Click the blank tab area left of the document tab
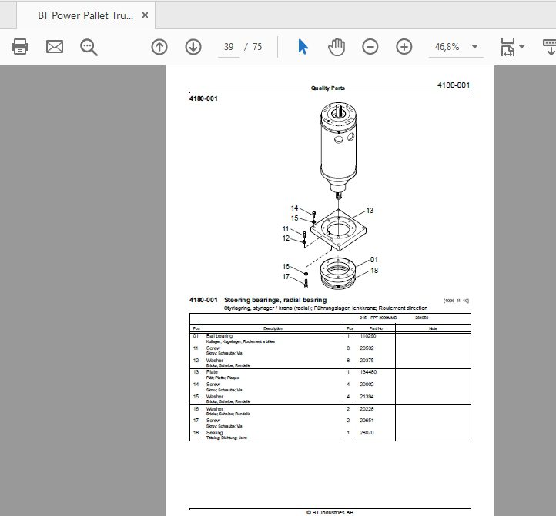 coord(8,15)
